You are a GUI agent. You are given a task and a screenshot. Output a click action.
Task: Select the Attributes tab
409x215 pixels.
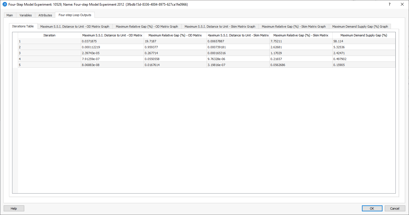(45, 15)
